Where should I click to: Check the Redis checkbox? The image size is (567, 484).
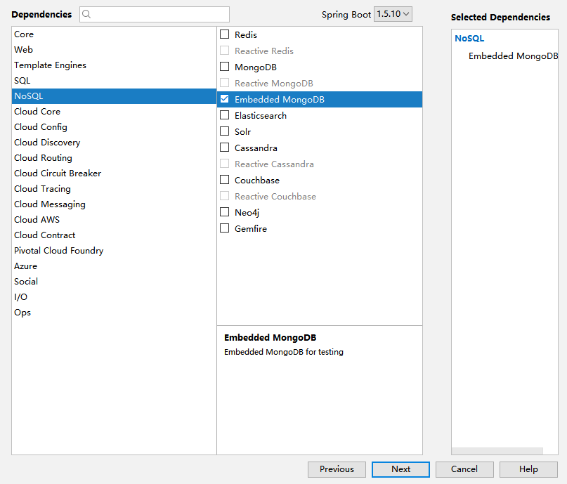point(225,34)
